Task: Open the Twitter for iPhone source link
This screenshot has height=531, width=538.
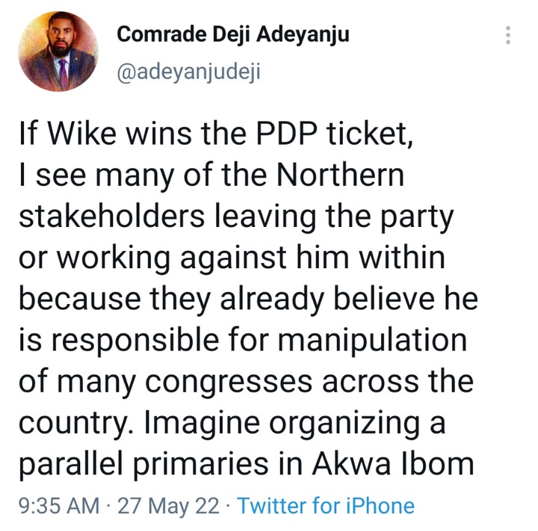Action: tap(326, 506)
